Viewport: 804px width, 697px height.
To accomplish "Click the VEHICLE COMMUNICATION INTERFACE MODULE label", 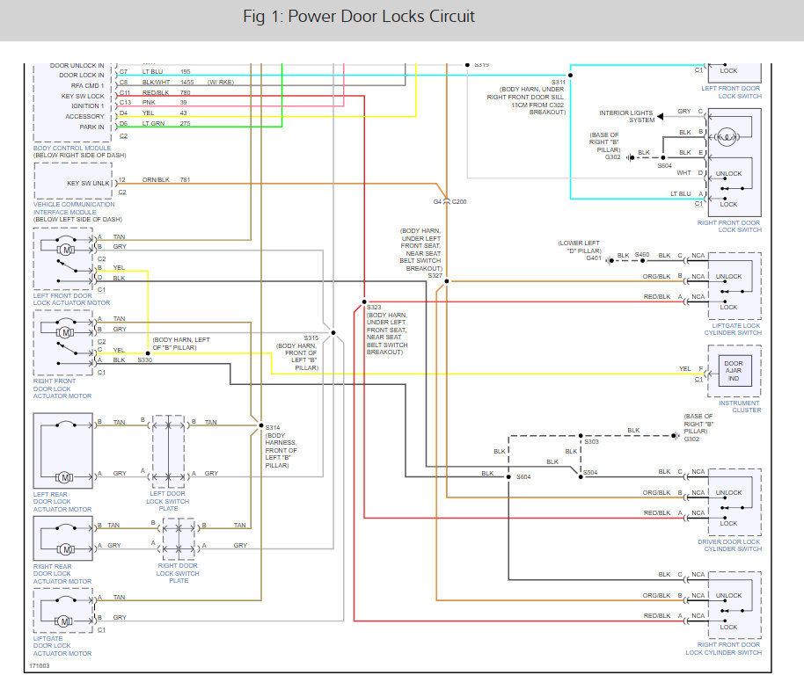I will pyautogui.click(x=74, y=208).
